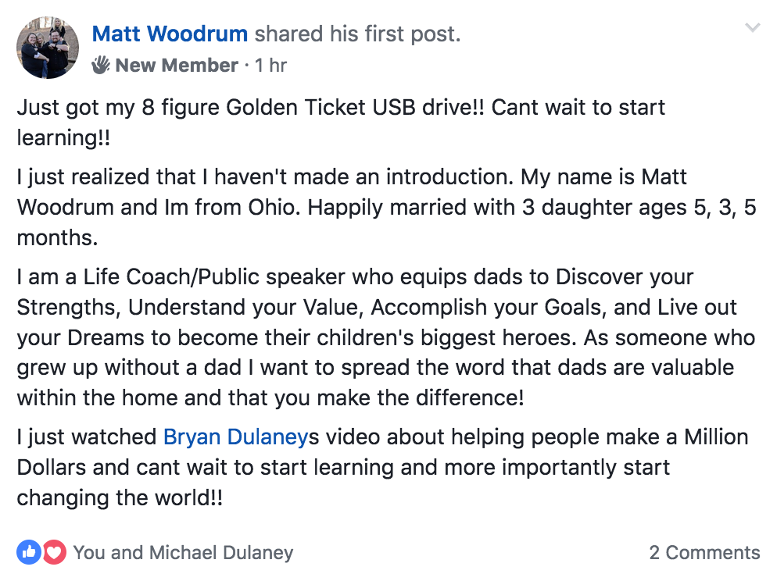Click the word 'learning!!' ending the first paragraph
This screenshot has width=777, height=581.
pos(63,137)
